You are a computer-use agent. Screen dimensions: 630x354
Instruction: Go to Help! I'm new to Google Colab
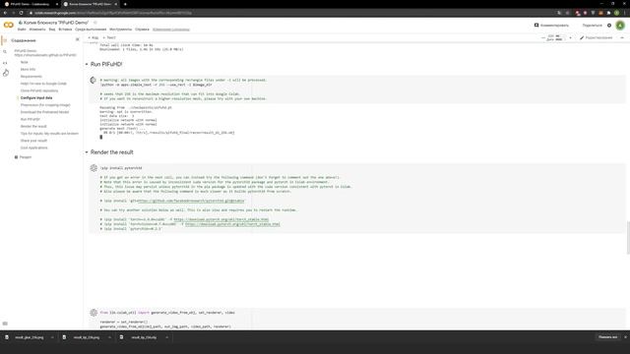coord(43,84)
